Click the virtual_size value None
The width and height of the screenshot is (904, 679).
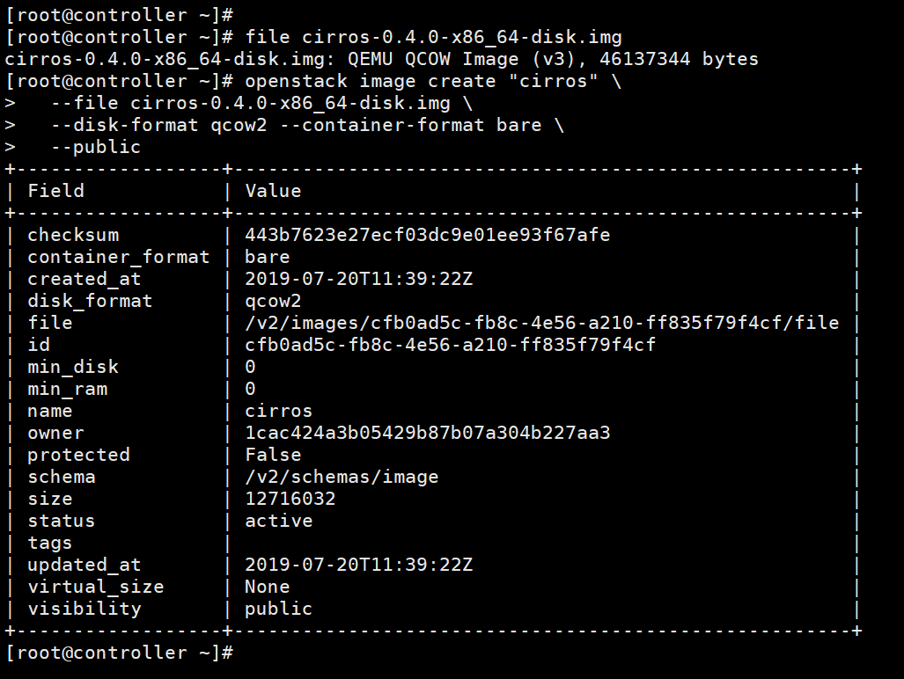pos(267,587)
